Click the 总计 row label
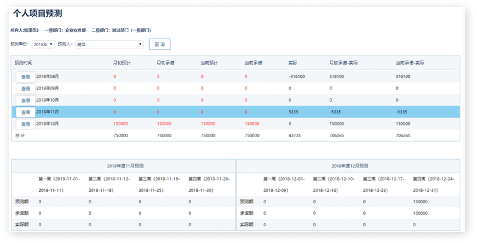 (20, 135)
